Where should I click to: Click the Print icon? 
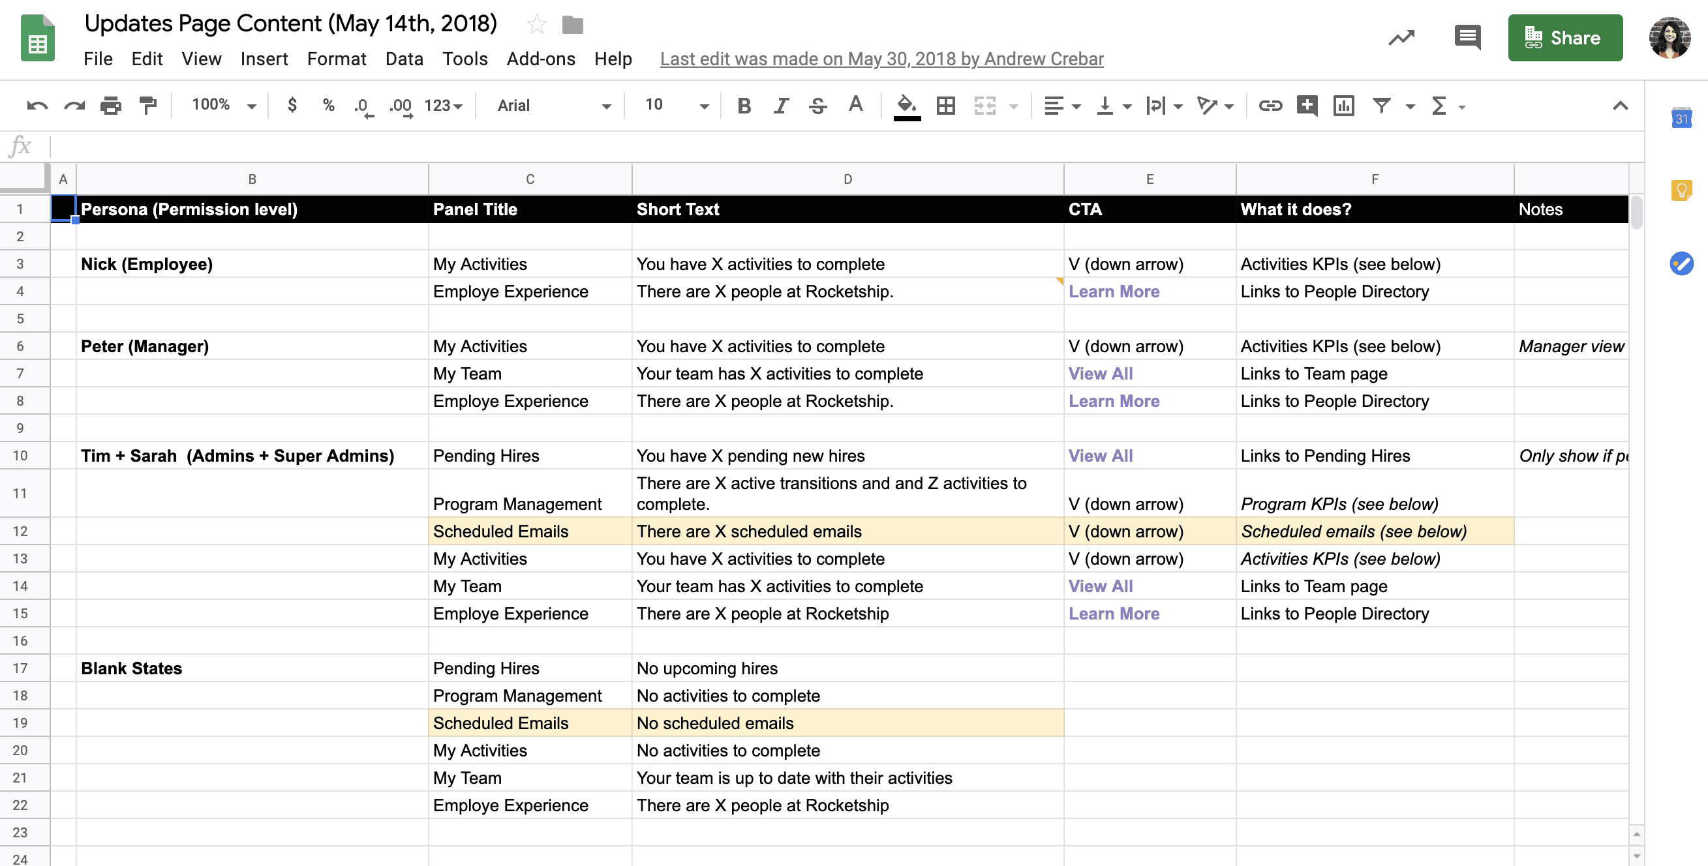[111, 106]
